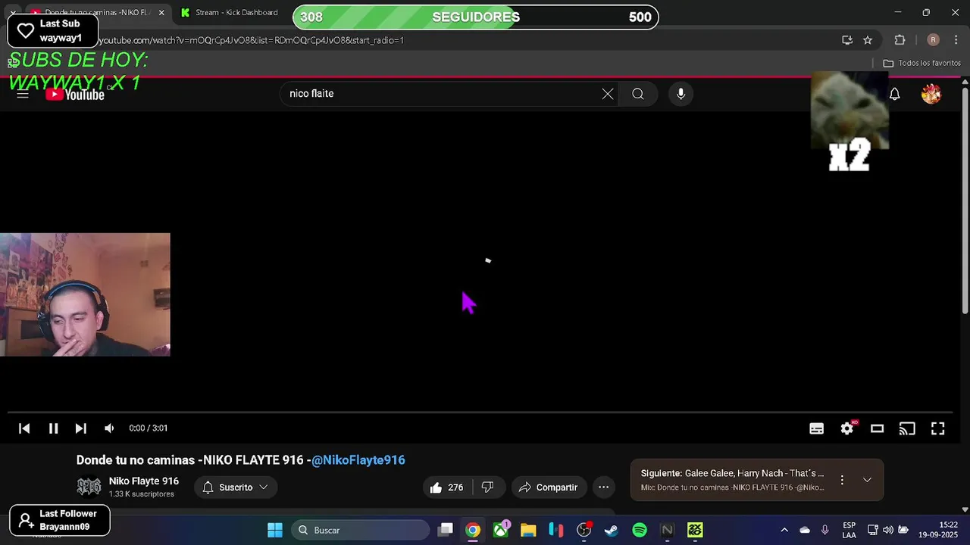
Task: Show hidden system tray icons
Action: click(x=784, y=530)
